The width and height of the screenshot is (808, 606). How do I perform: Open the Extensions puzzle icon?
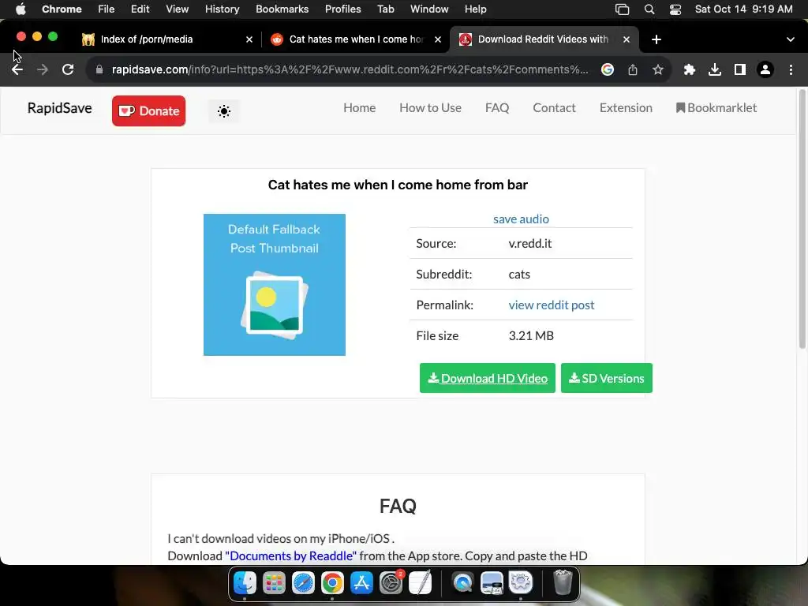click(x=690, y=69)
